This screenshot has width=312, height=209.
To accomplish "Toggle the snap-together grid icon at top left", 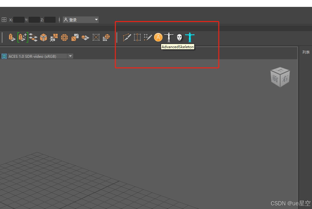I will (4, 19).
